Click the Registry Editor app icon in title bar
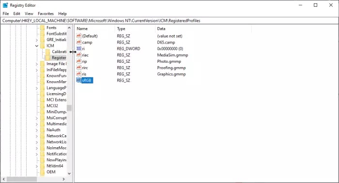Viewport: 339px width, 183px height. (5, 5)
